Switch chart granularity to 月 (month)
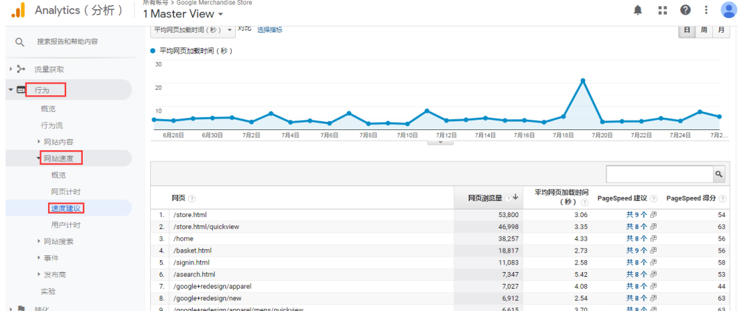The width and height of the screenshot is (738, 311). click(721, 30)
